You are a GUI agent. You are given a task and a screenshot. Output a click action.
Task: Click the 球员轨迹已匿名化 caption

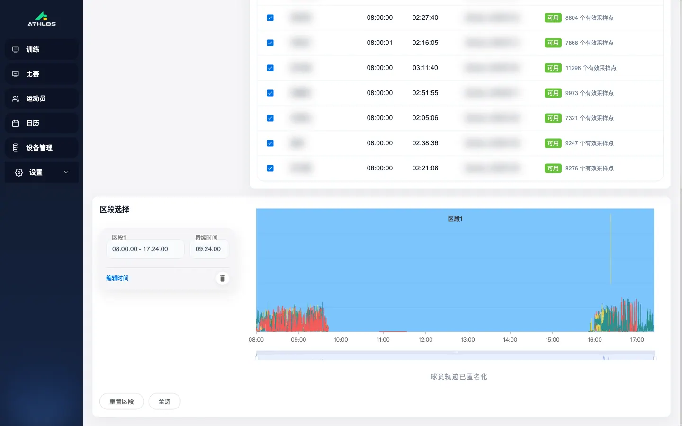(x=458, y=377)
